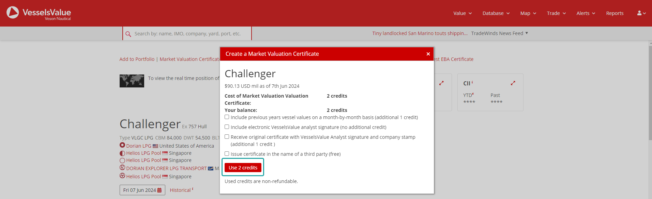Click the info icon next to Historical
The height and width of the screenshot is (199, 652).
coord(193,189)
